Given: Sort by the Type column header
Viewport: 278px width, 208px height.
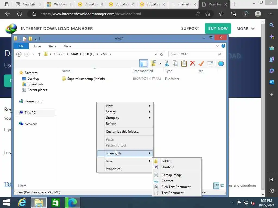Looking at the screenshot, I should tap(168, 71).
